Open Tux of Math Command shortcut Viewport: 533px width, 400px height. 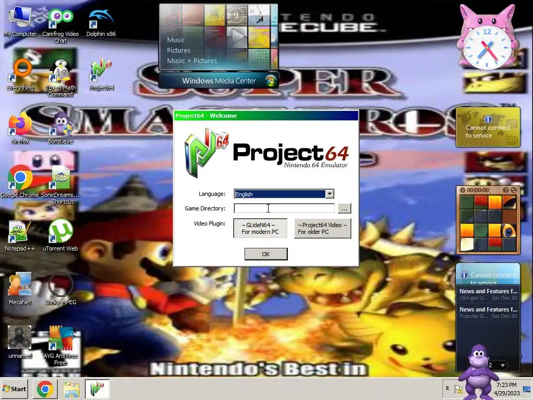60,78
